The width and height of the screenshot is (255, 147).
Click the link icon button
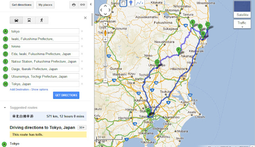pos(82,5)
